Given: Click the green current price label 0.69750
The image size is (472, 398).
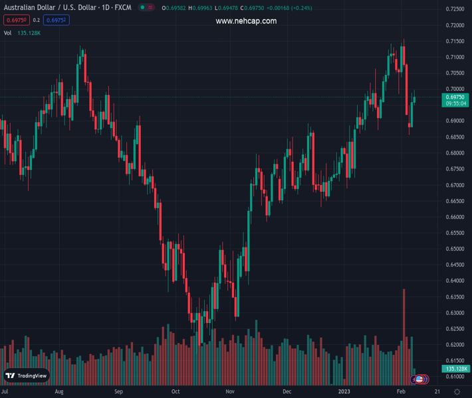Looking at the screenshot, I should (455, 98).
